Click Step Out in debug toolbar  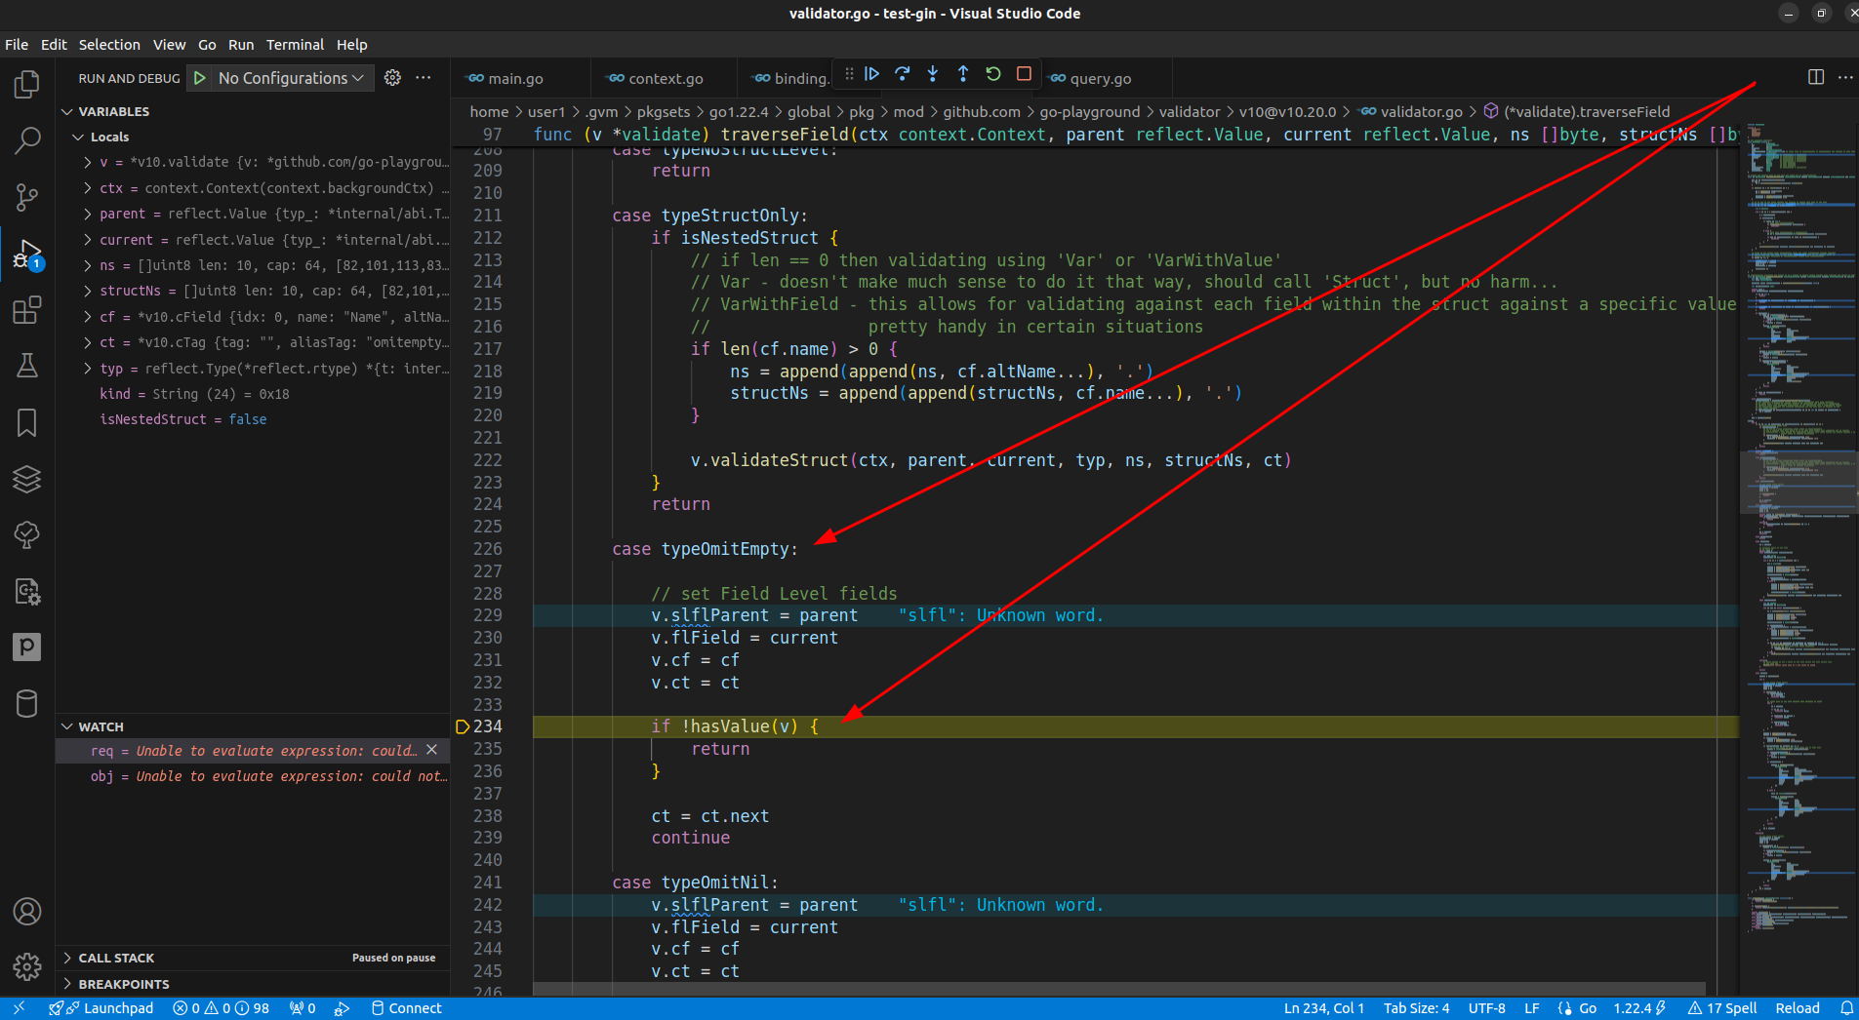click(963, 74)
